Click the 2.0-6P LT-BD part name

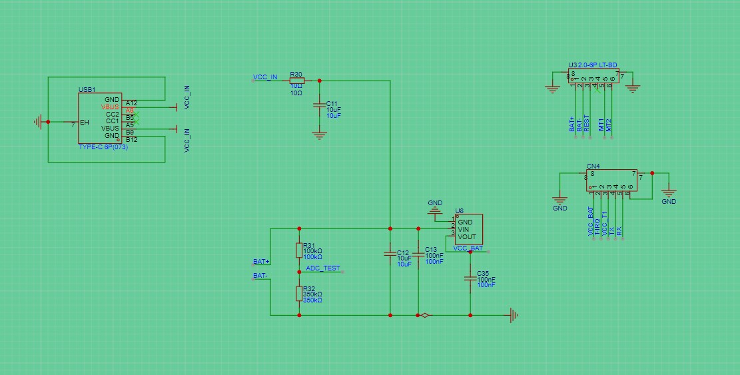coord(597,65)
